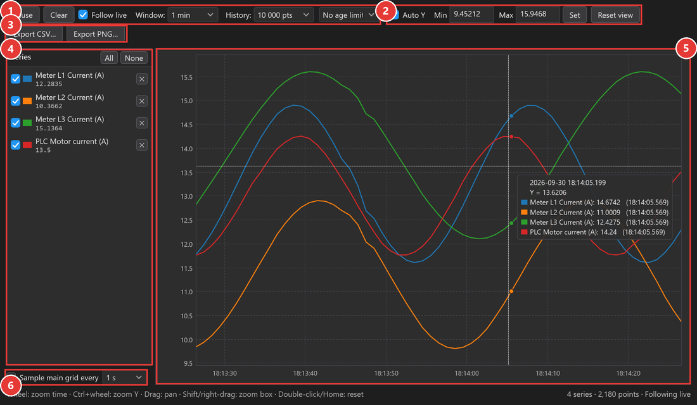Remove Meter L2 Current series with X

coord(142,101)
